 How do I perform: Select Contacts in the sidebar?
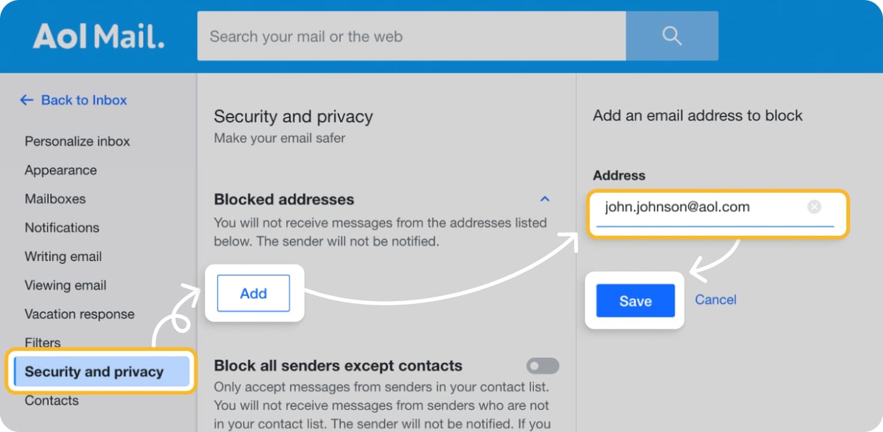coord(52,400)
